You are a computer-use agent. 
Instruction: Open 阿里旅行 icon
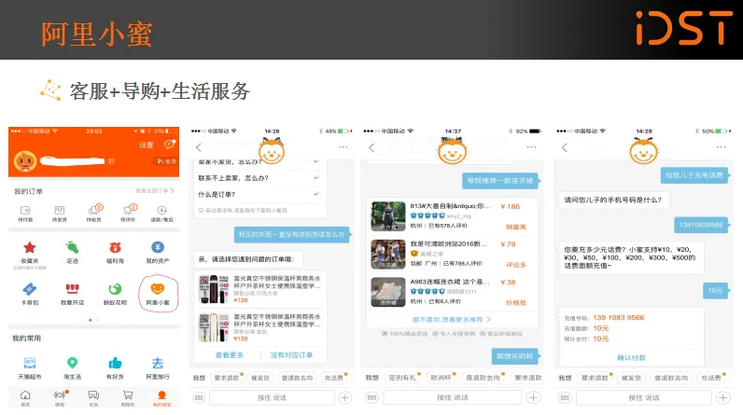158,363
